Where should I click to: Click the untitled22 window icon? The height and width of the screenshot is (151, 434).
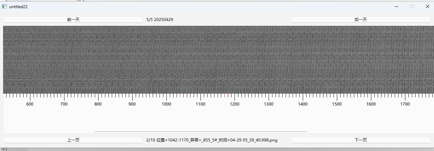click(x=4, y=6)
